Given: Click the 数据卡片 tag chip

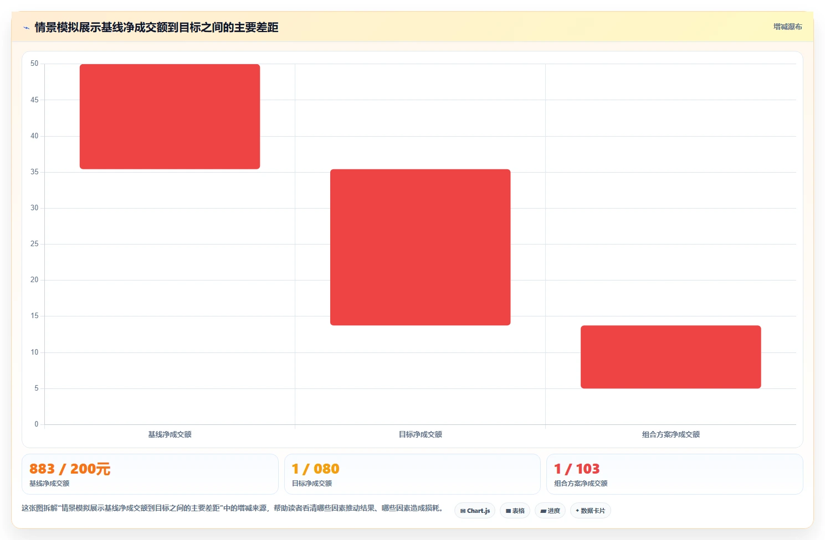Looking at the screenshot, I should point(590,511).
